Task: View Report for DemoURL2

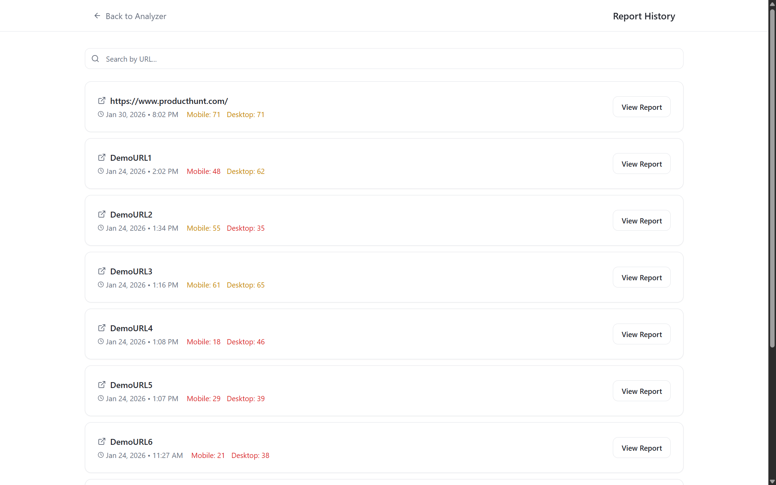Action: coord(641,220)
